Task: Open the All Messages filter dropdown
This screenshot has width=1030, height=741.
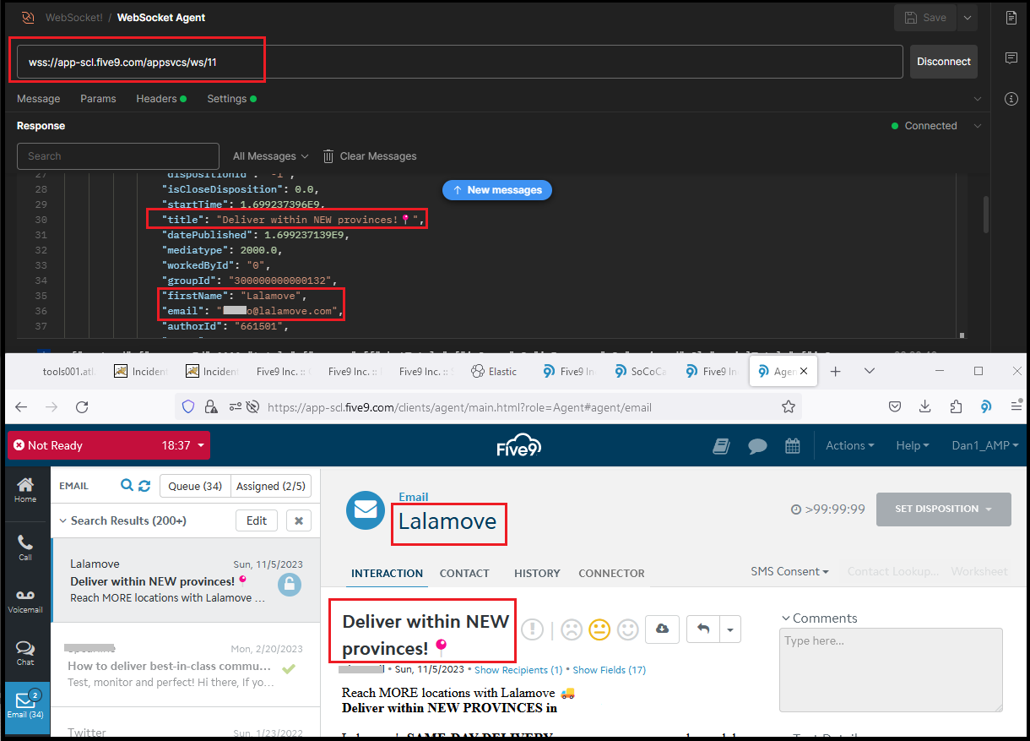Action: [270, 156]
